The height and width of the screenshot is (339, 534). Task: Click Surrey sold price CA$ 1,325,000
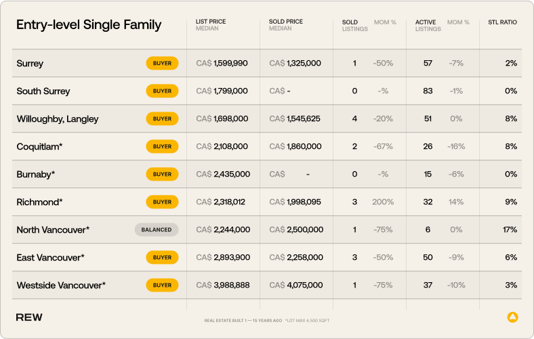coord(295,63)
